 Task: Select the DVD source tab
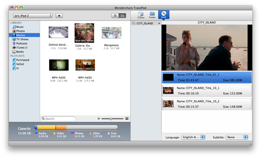pyautogui.click(x=164, y=15)
